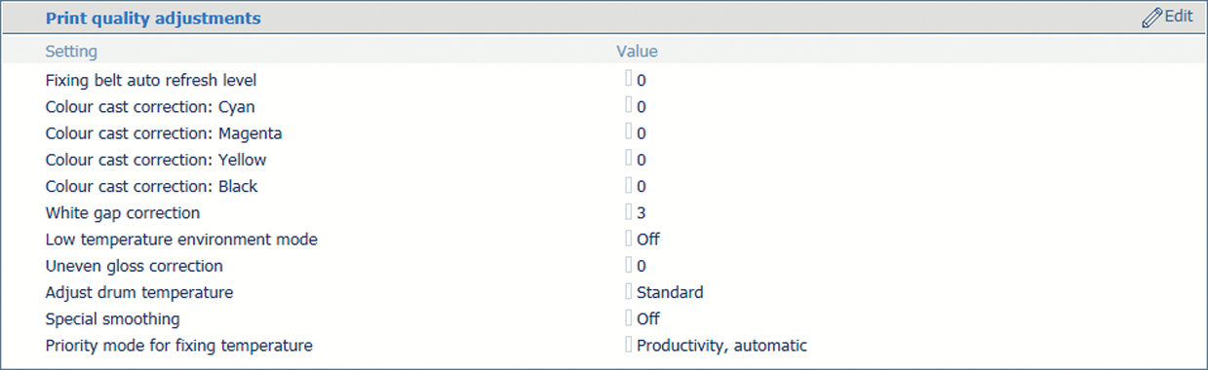
Task: Click the Productivity, automatic value
Action: [721, 346]
